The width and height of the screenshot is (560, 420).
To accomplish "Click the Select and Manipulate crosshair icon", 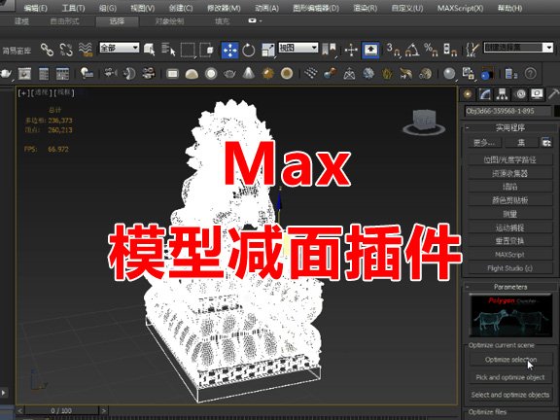I will point(351,50).
